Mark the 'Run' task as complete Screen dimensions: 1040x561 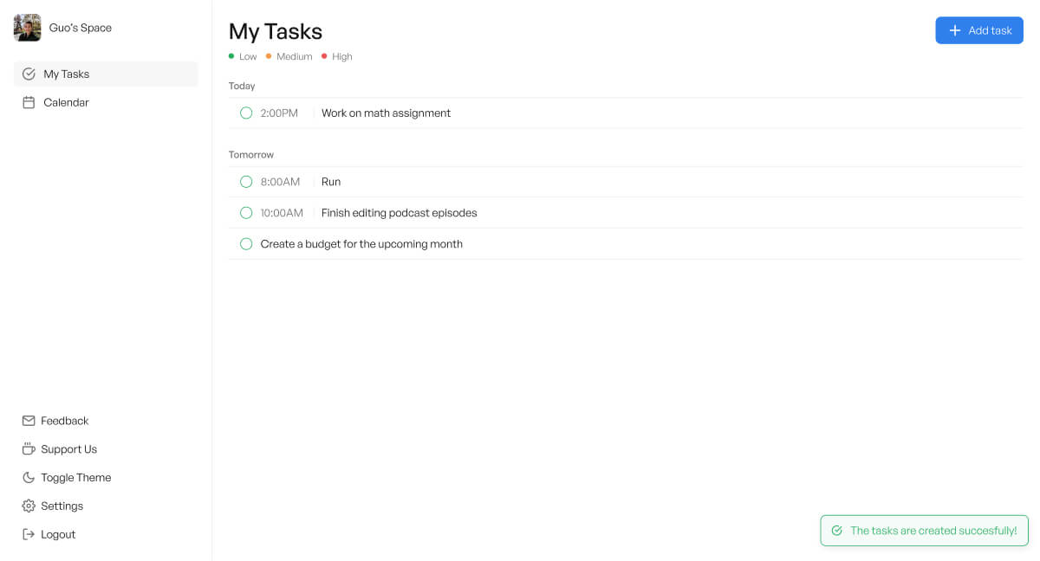246,182
